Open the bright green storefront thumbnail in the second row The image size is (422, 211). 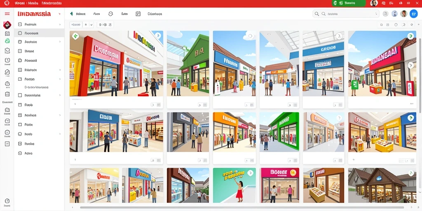click(279, 132)
